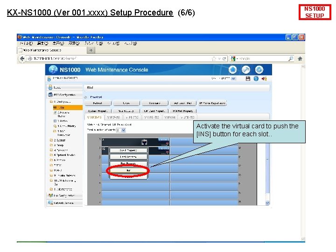Screen dimensions: 336x252
Task: Open the Activation Key button
Action: 183,103
